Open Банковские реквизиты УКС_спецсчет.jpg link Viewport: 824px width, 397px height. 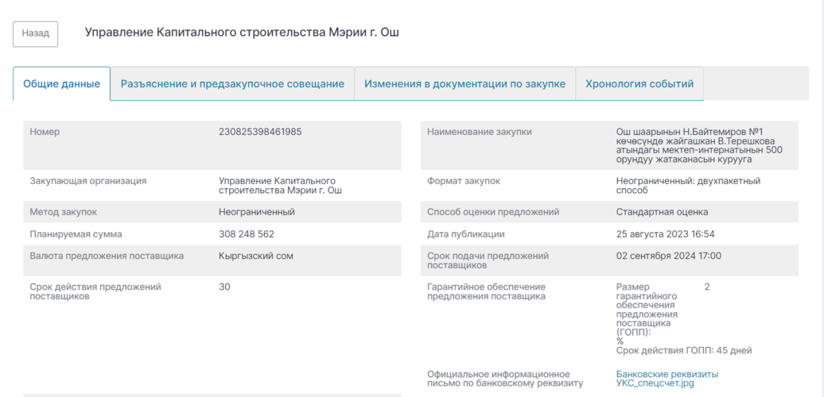(x=667, y=379)
